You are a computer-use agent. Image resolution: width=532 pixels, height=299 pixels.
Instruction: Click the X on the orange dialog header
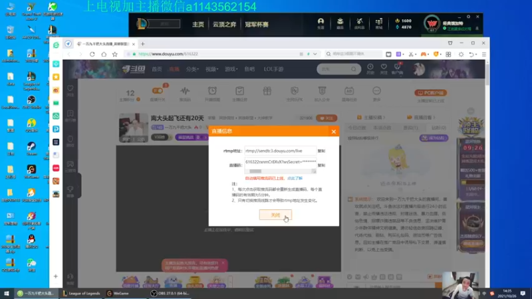(334, 132)
